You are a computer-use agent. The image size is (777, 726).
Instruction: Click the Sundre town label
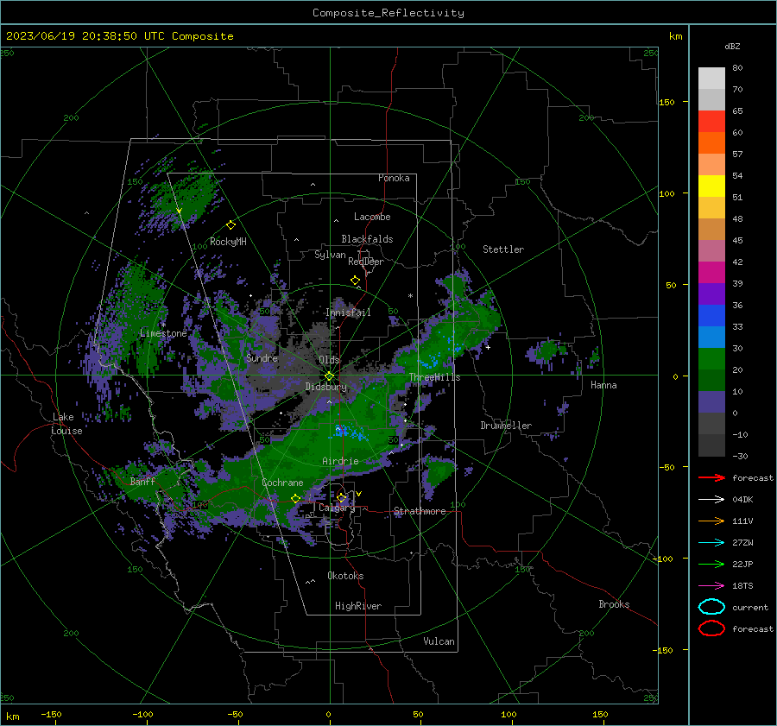click(262, 357)
